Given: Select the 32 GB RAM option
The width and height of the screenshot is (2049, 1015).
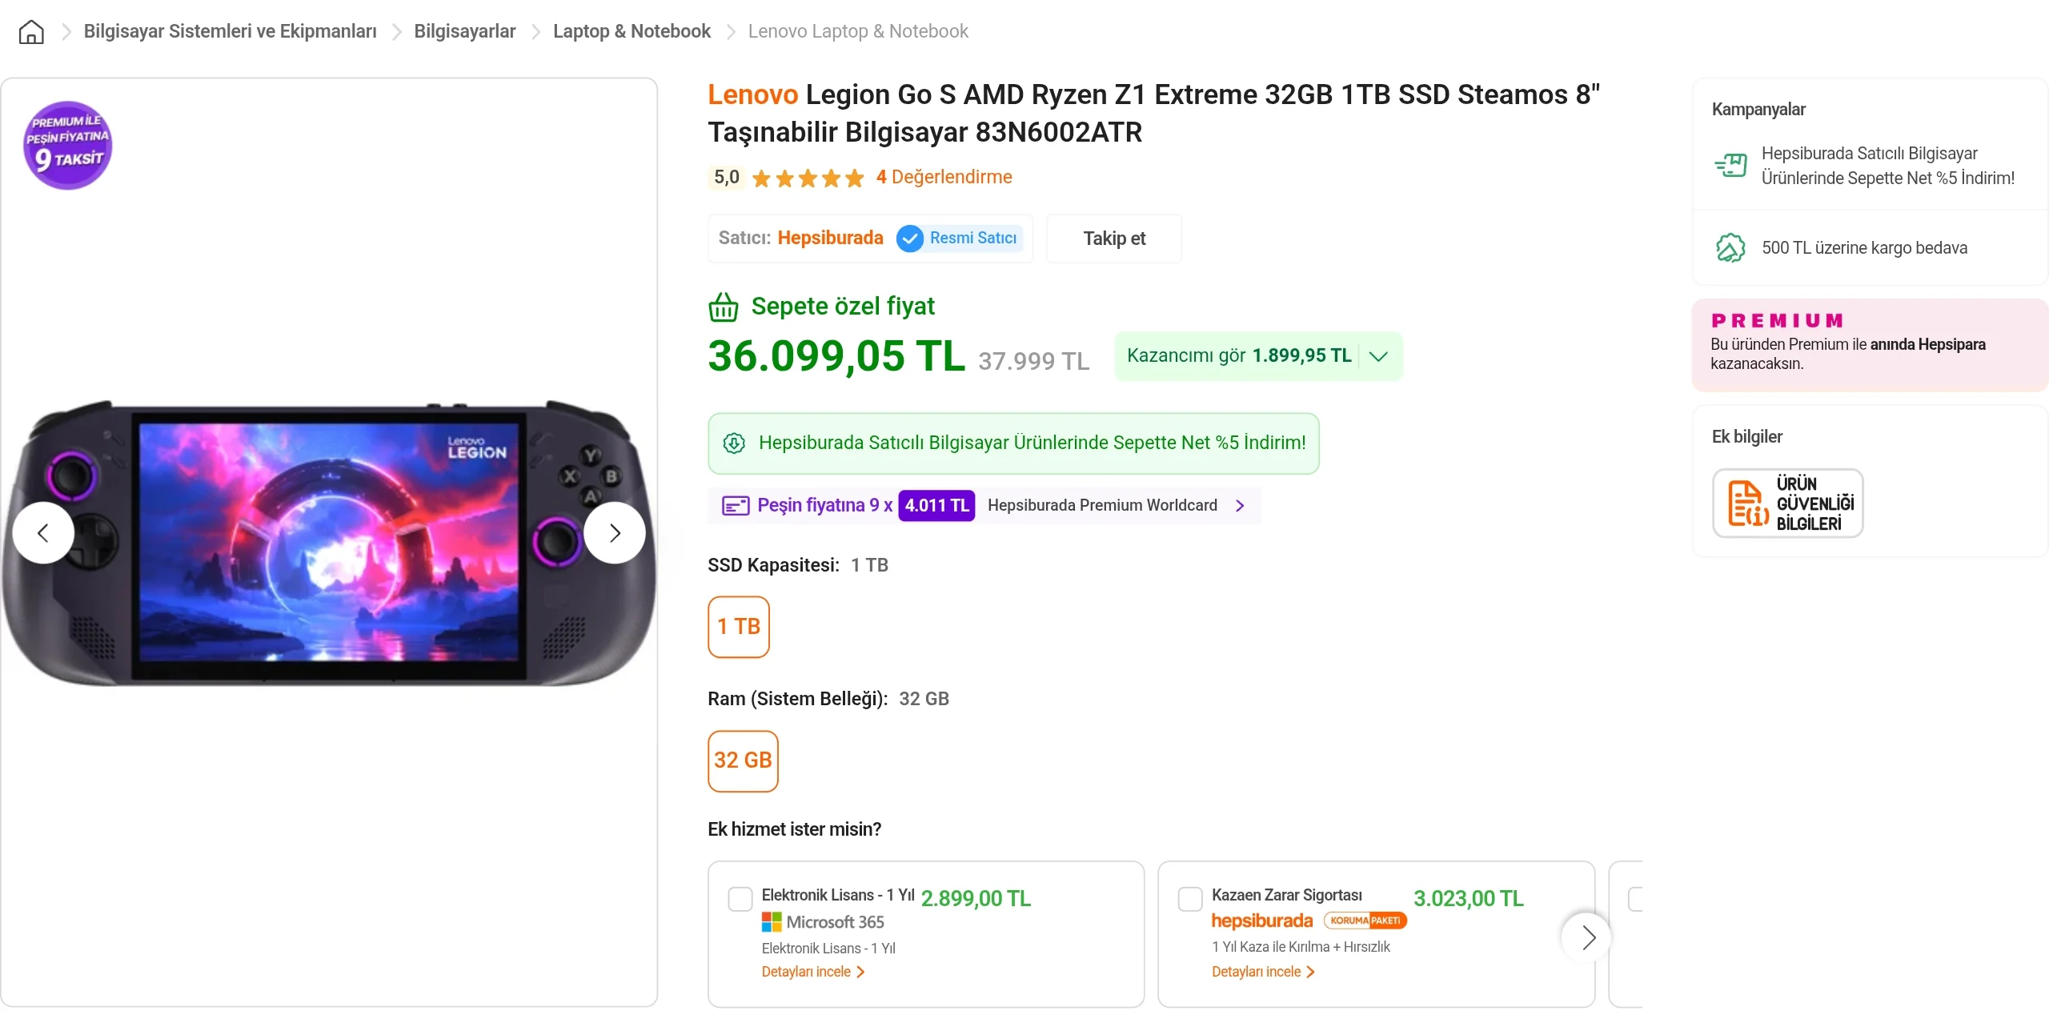Looking at the screenshot, I should pyautogui.click(x=743, y=760).
